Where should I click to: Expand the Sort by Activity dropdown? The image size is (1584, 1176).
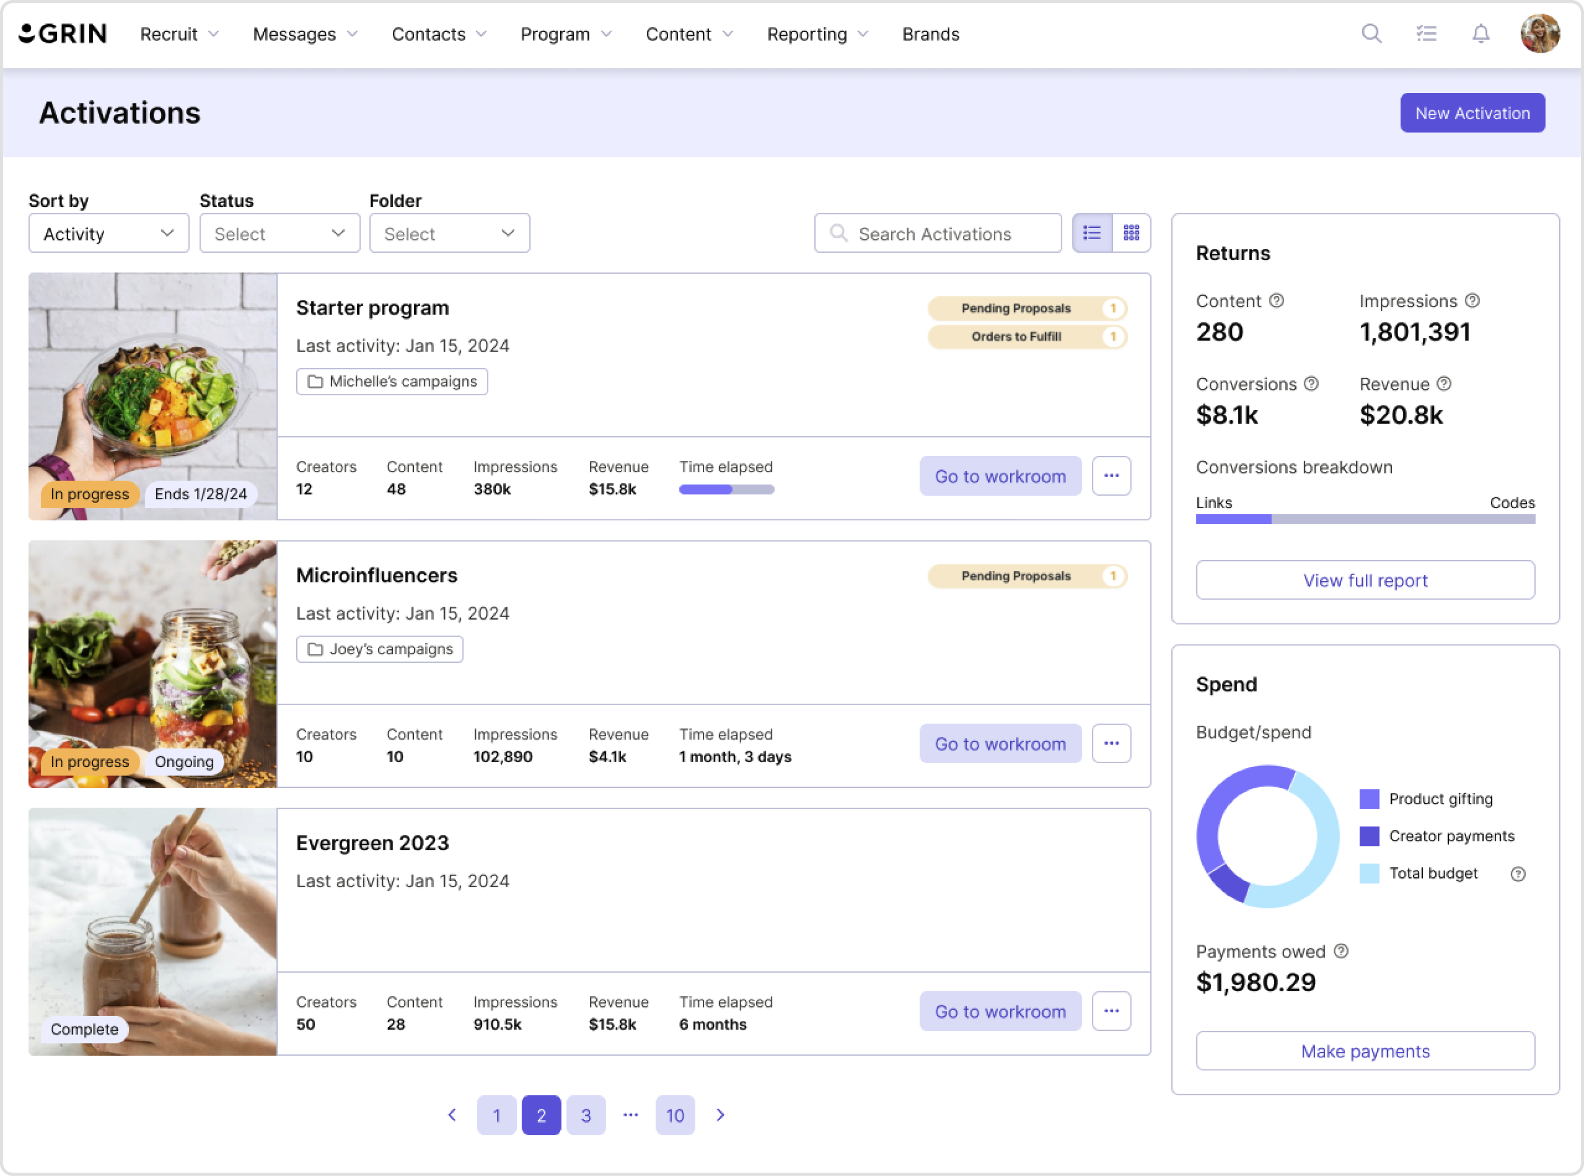(x=109, y=233)
